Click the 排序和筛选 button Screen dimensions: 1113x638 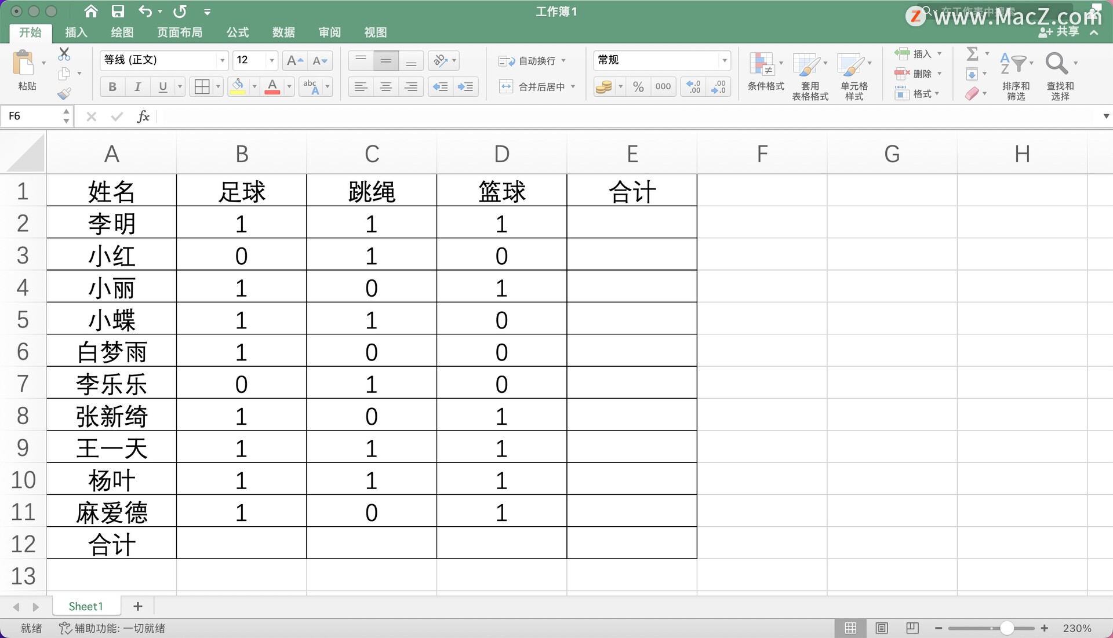1016,76
